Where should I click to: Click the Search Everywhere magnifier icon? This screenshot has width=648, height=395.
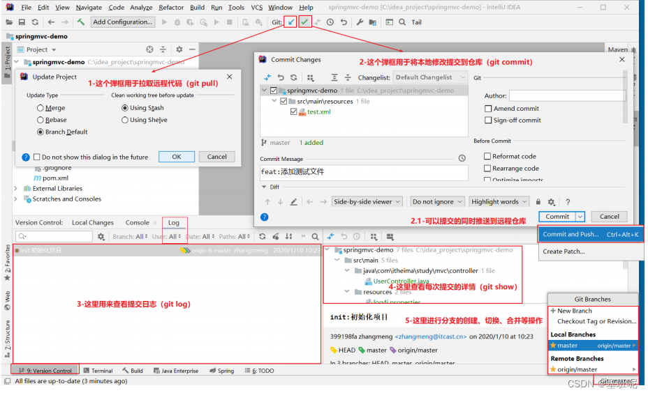pyautogui.click(x=402, y=22)
